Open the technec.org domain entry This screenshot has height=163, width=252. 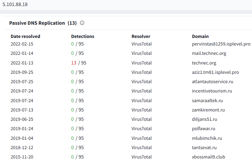click(204, 63)
